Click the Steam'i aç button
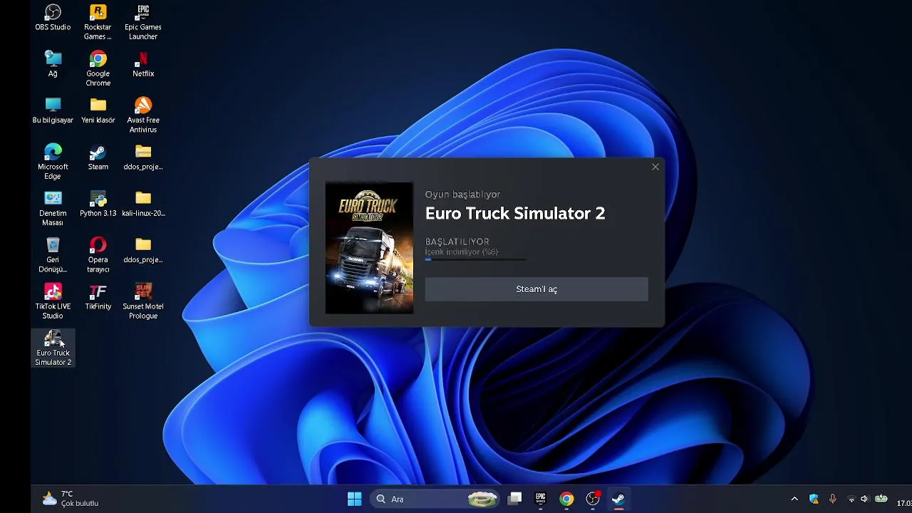Viewport: 912px width, 513px height. click(537, 289)
